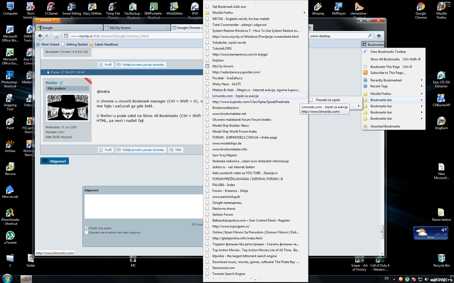Open the Serbian Forum bookmark
Image resolution: width=454 pixels, height=283 pixels.
(255, 214)
